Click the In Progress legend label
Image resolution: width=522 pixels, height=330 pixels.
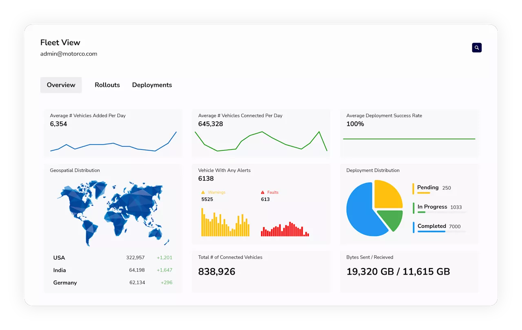pyautogui.click(x=432, y=207)
